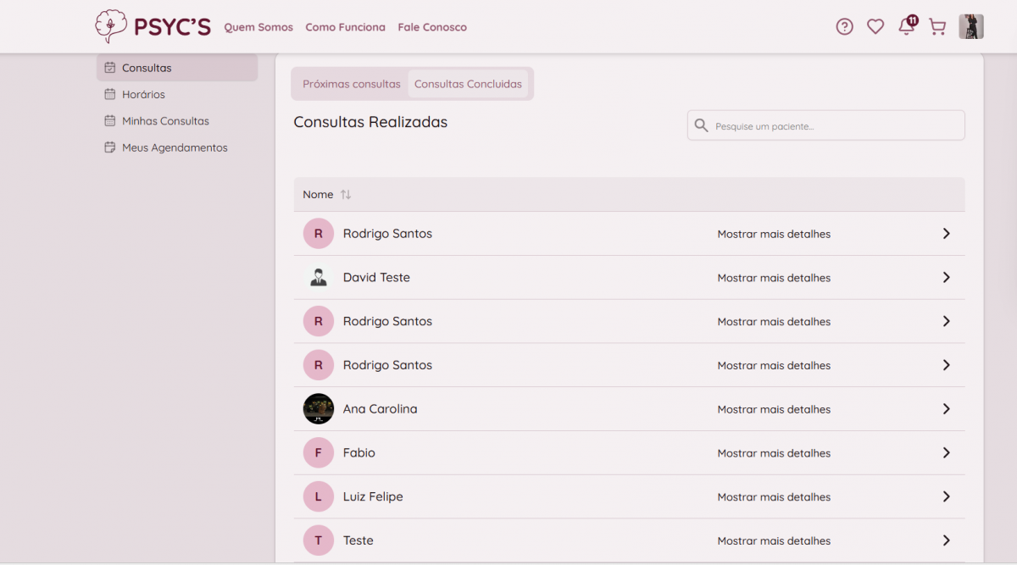Expand Ana Carolina row chevron
Viewport: 1017px width, 565px height.
[x=946, y=409]
